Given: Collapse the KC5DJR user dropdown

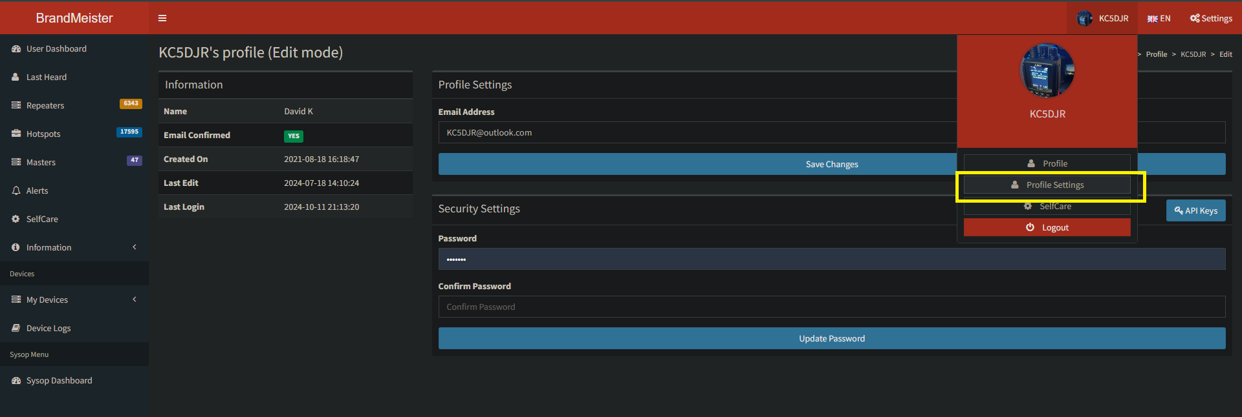Looking at the screenshot, I should [1103, 19].
